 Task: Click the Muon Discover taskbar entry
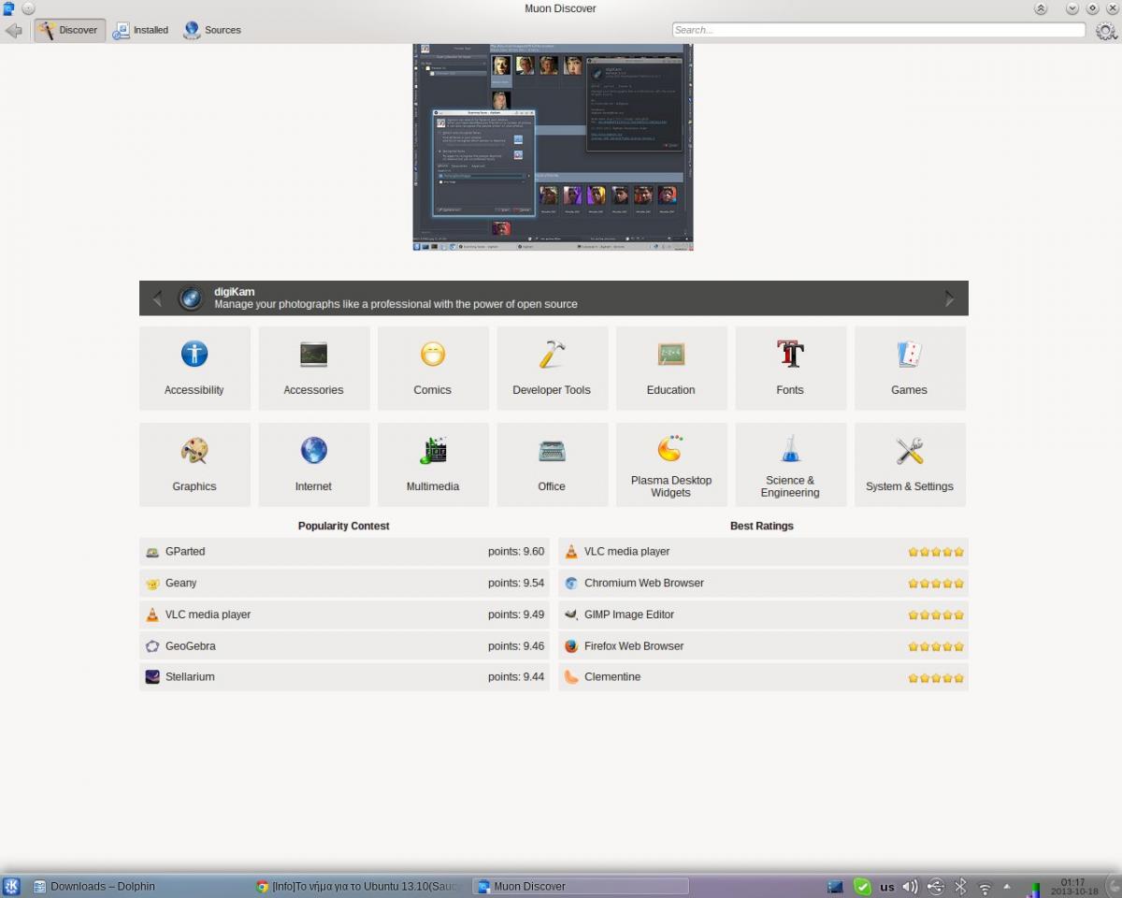tap(580, 886)
